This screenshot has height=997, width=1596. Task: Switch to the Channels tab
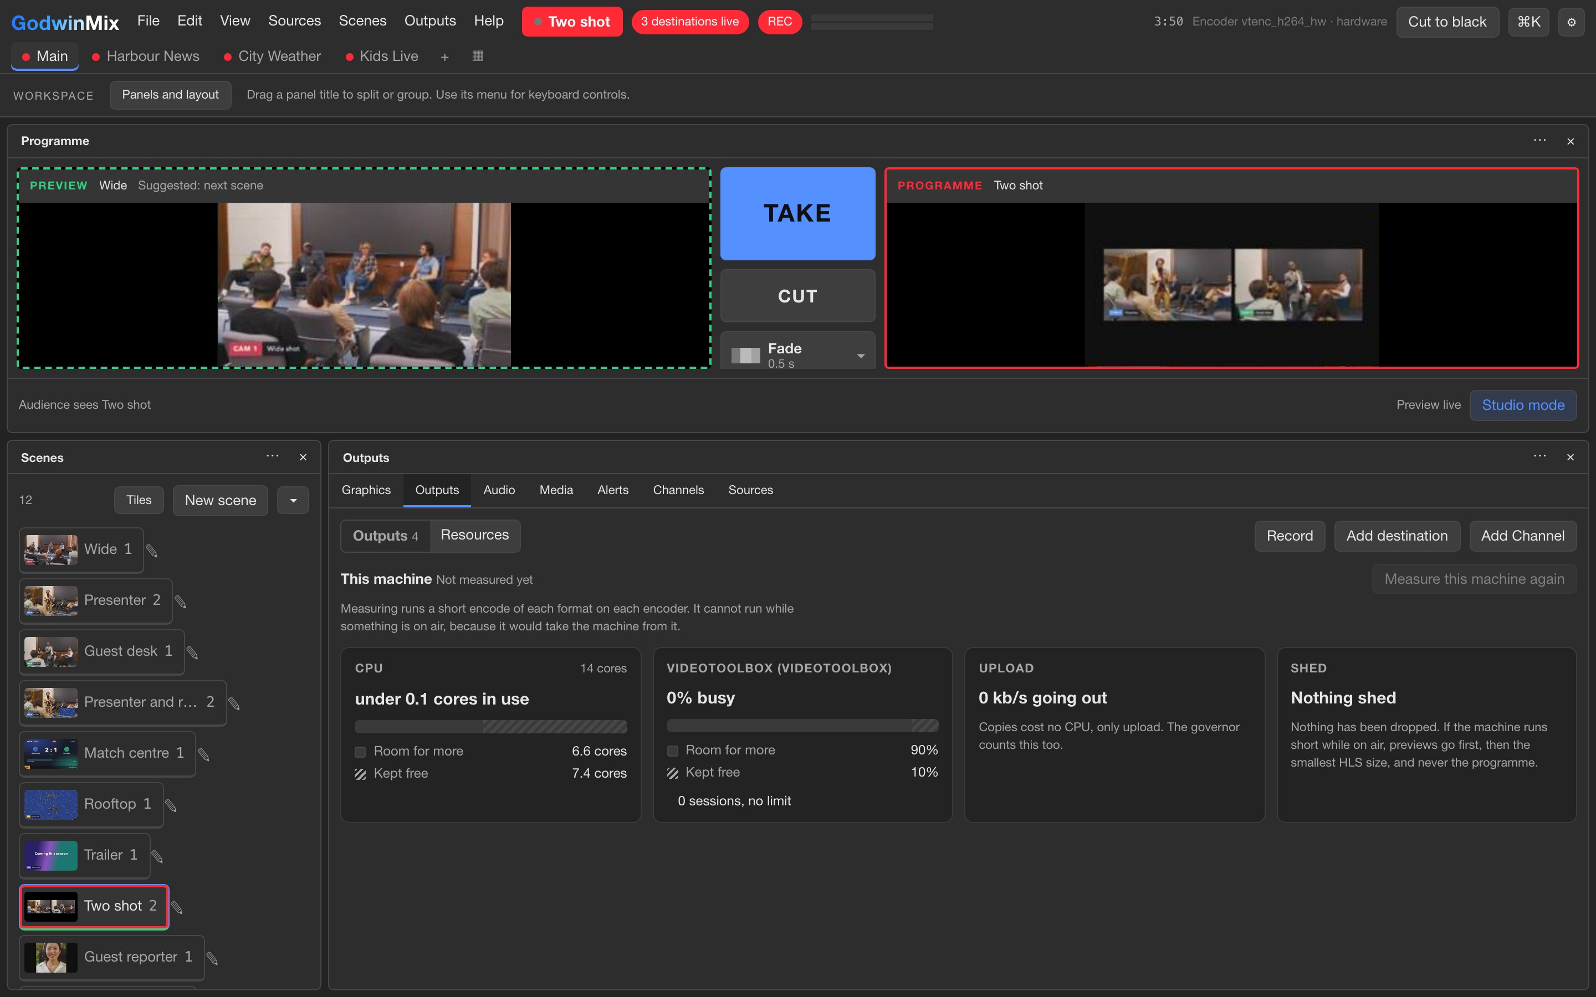pos(678,490)
